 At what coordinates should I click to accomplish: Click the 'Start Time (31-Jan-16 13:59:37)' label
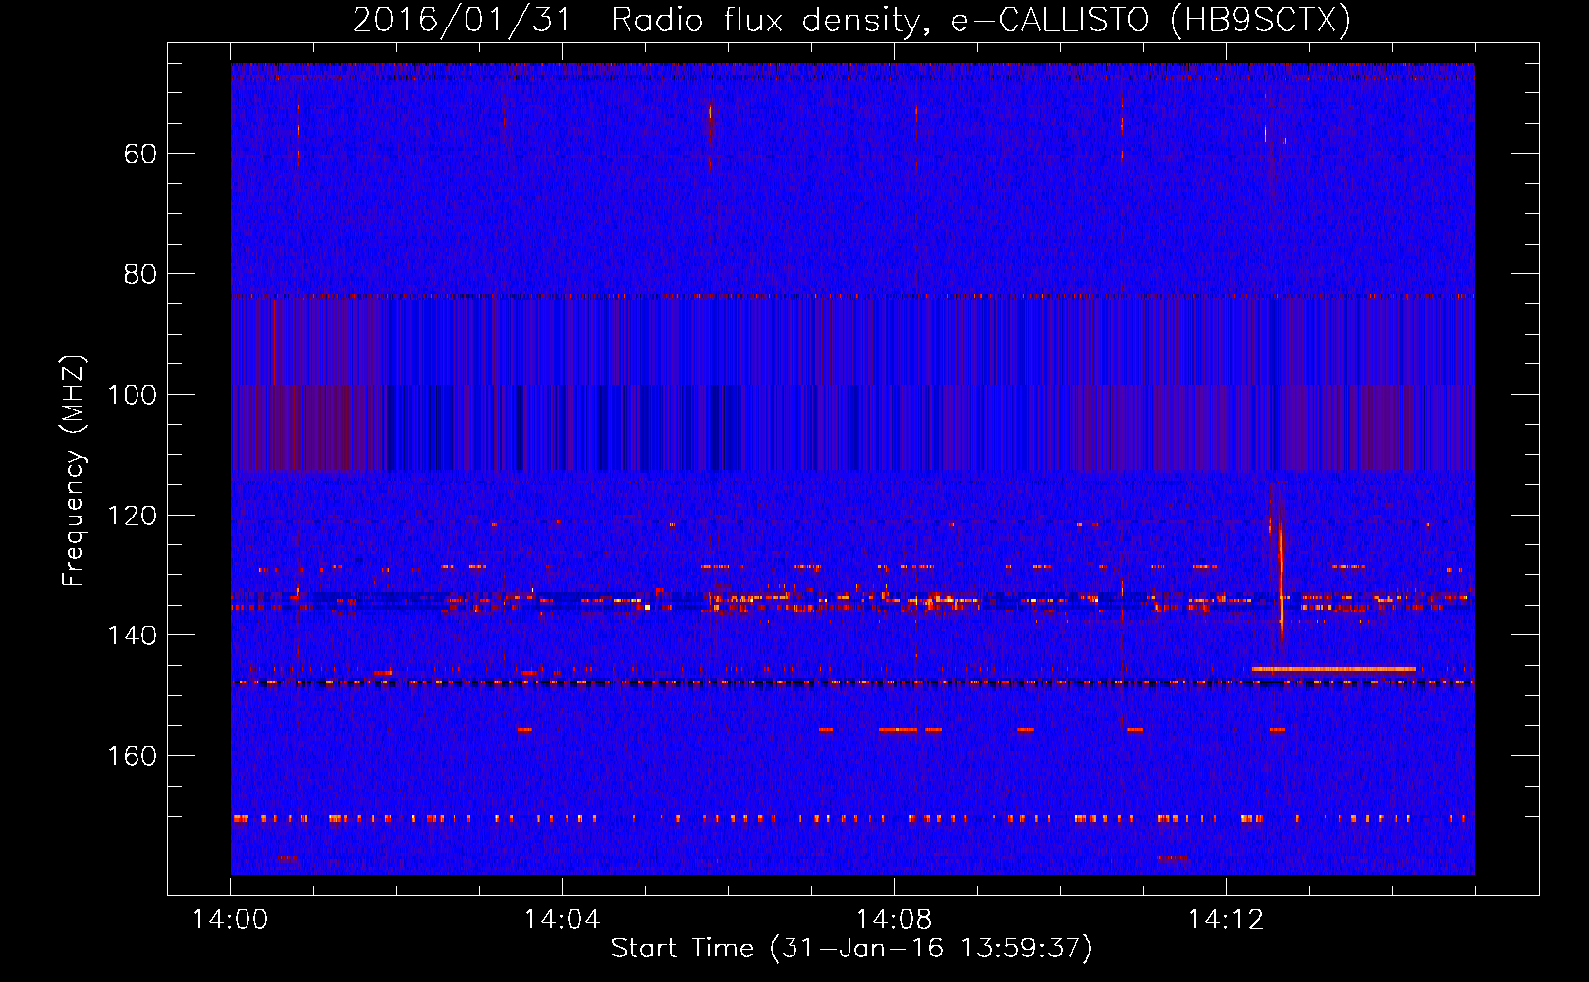[851, 949]
